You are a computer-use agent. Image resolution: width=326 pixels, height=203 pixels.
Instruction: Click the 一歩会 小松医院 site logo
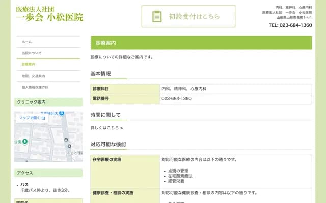[49, 14]
